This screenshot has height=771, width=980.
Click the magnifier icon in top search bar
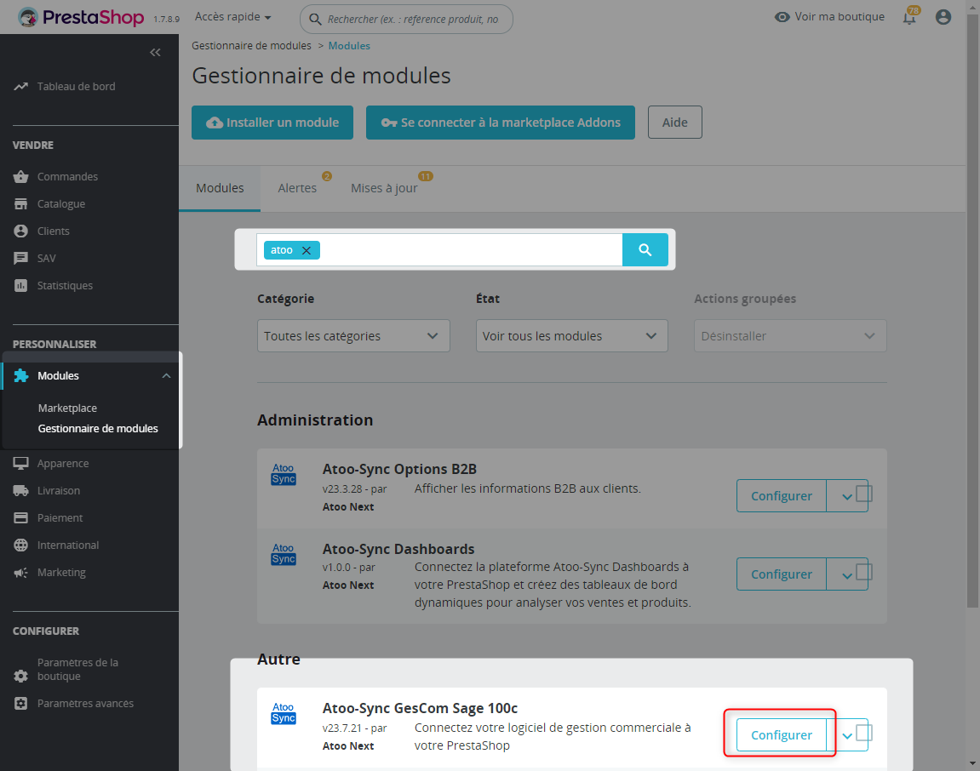[316, 20]
